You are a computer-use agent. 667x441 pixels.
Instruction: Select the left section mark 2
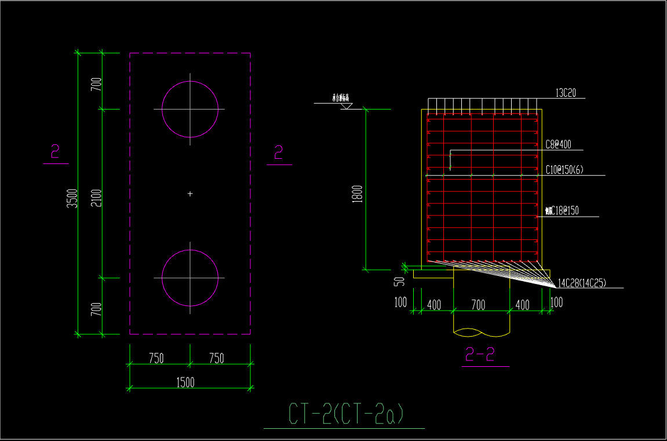click(x=56, y=152)
